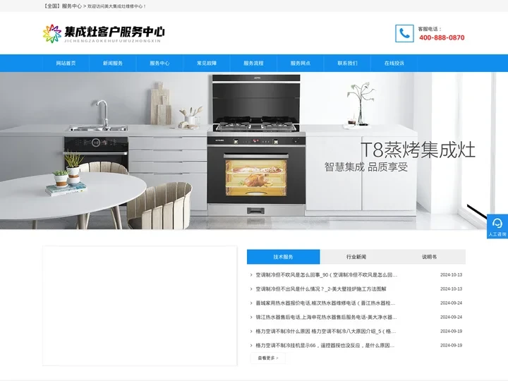Click the arrow beside 格力空调不制冷什么原因 article

tap(251, 332)
